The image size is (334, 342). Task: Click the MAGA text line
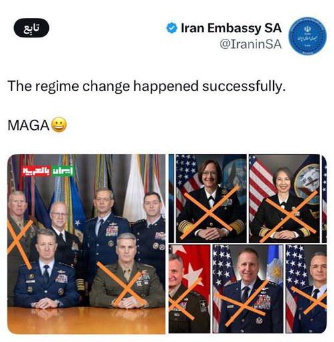pos(29,125)
